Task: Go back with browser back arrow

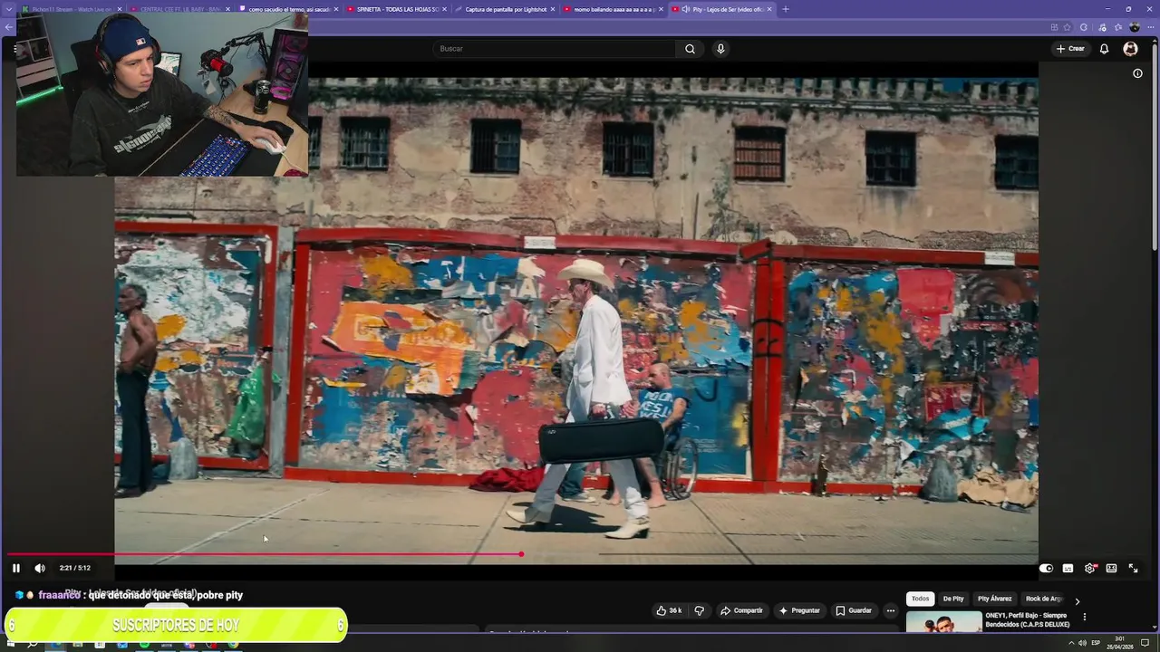Action: (9, 27)
